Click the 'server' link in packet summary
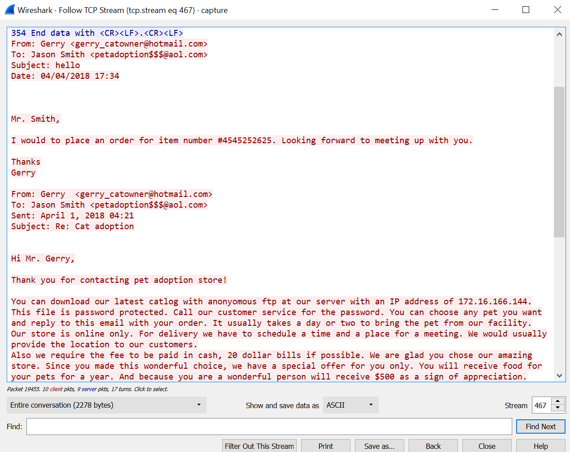570x452 pixels. tap(89, 389)
